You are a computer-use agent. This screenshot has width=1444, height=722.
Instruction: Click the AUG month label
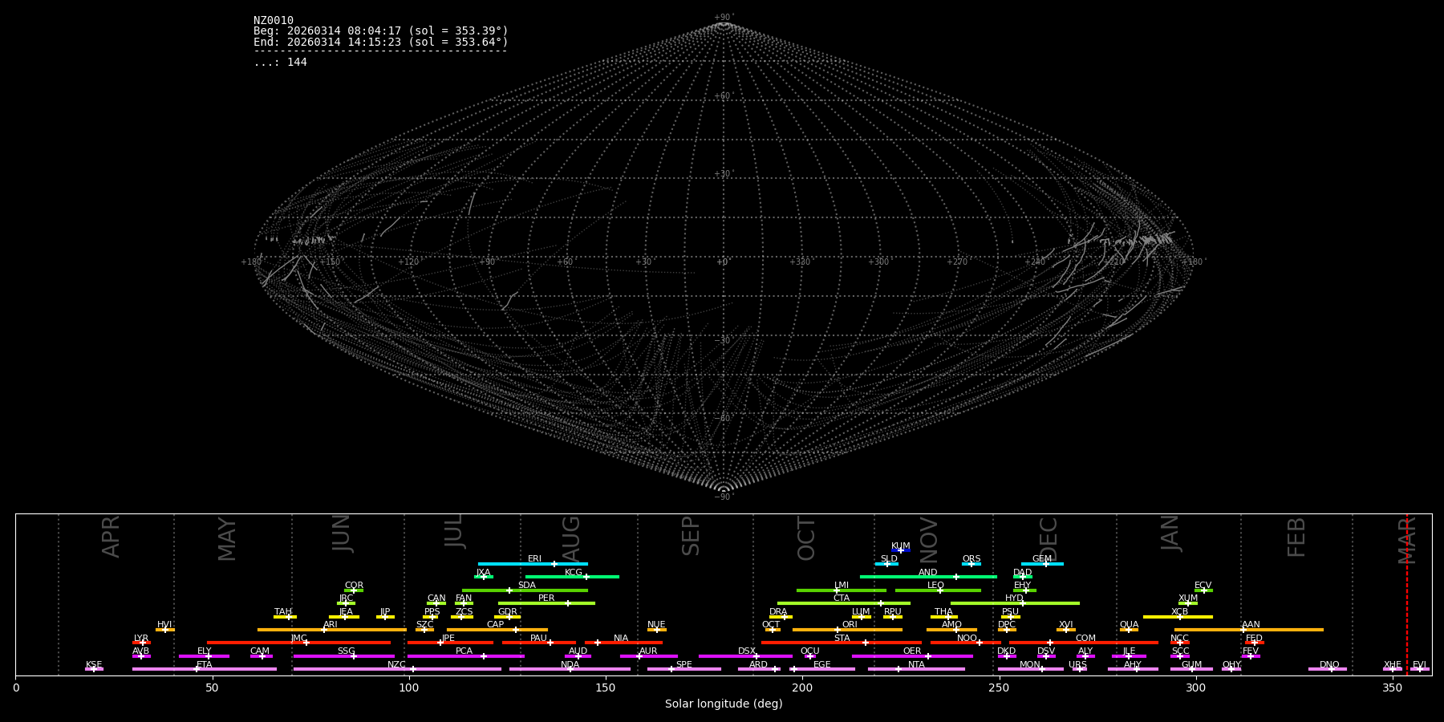pos(570,539)
